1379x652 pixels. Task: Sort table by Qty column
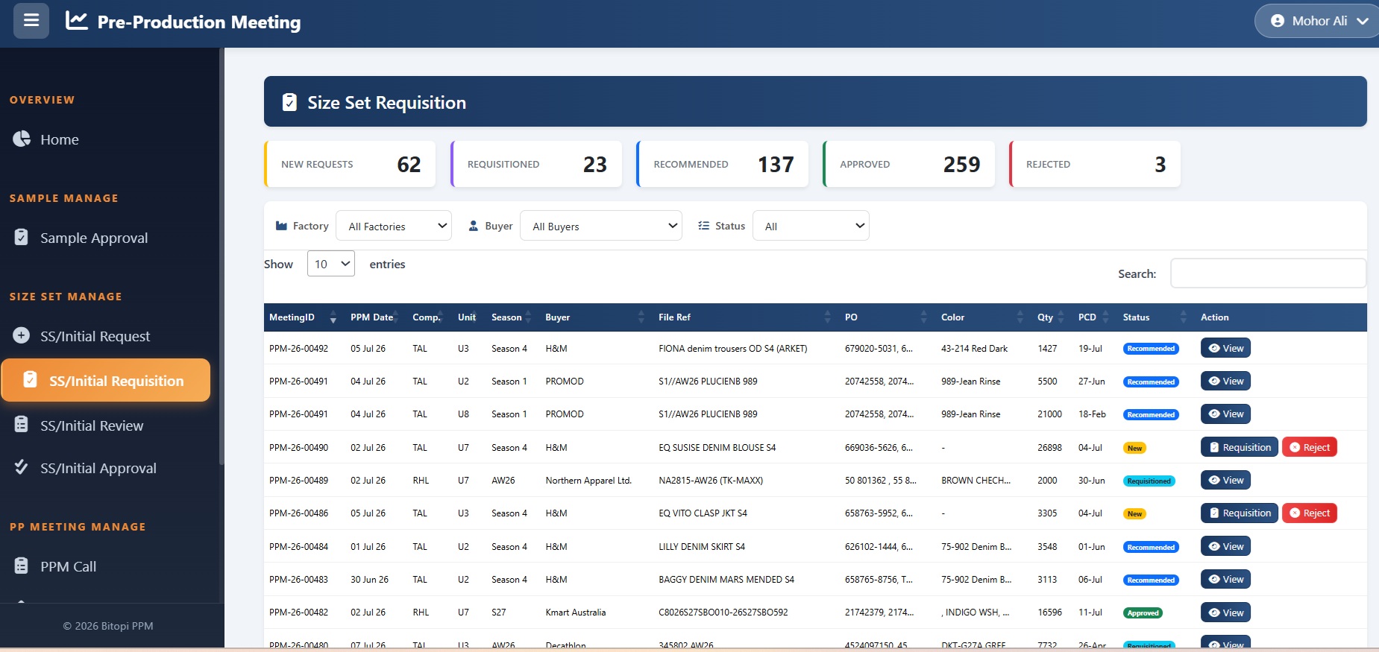1052,317
